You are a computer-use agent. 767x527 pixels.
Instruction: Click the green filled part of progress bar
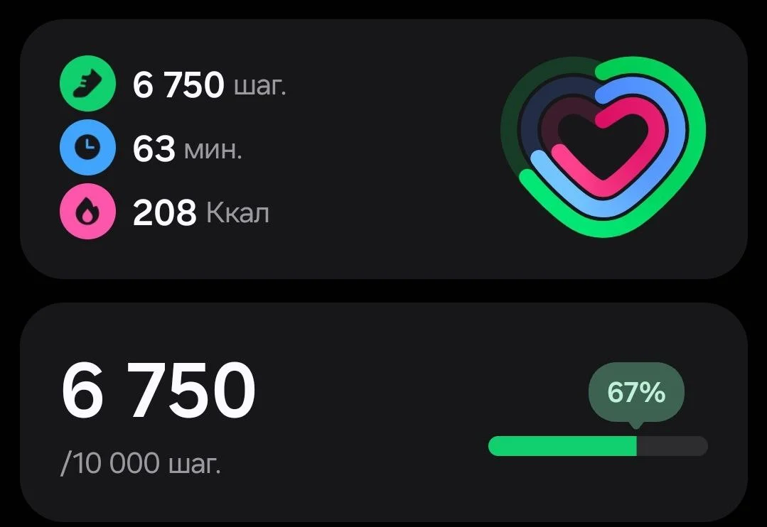point(562,446)
